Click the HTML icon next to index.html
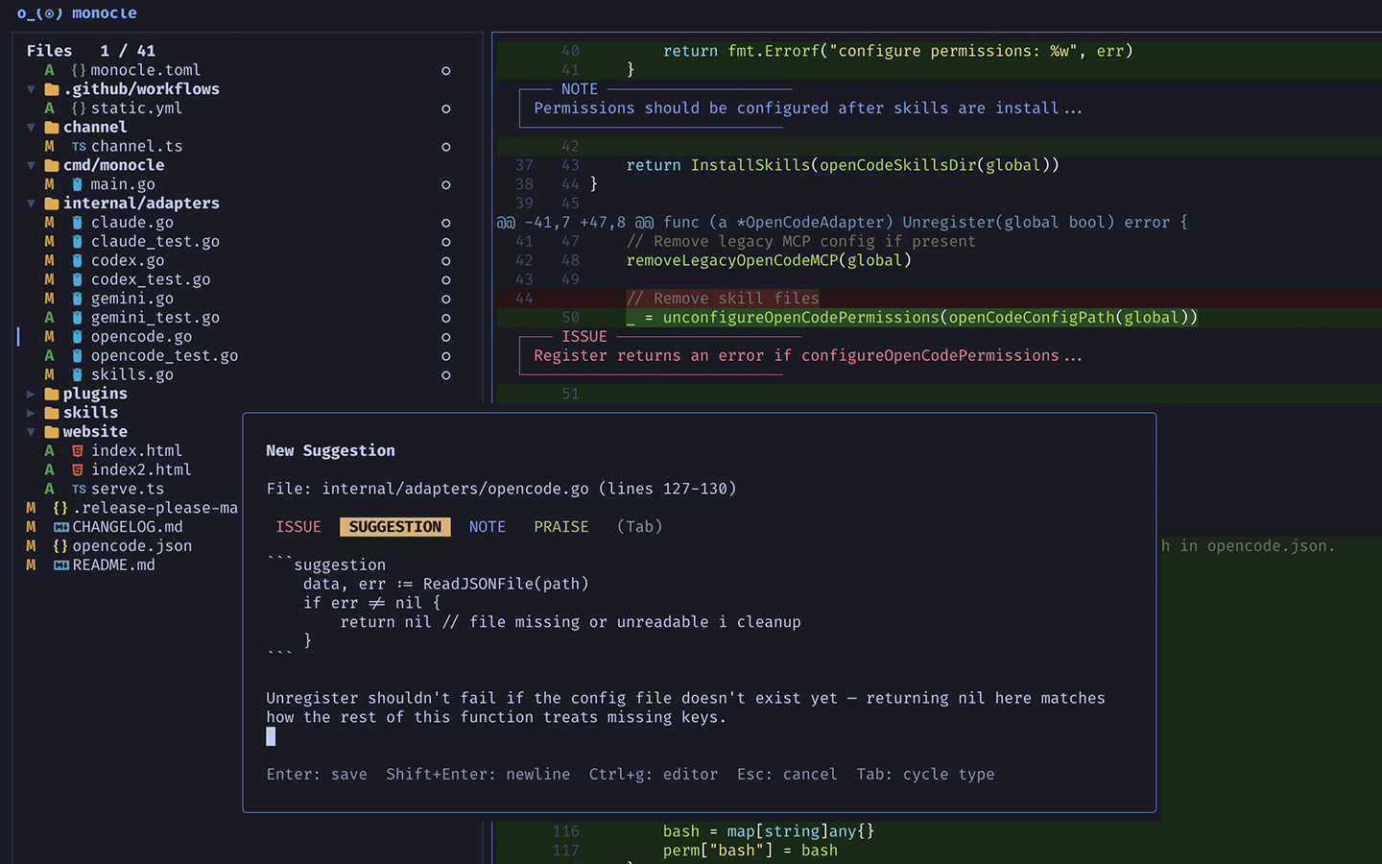 click(x=79, y=450)
